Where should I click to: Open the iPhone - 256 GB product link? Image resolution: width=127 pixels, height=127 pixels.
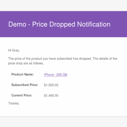[56, 75]
